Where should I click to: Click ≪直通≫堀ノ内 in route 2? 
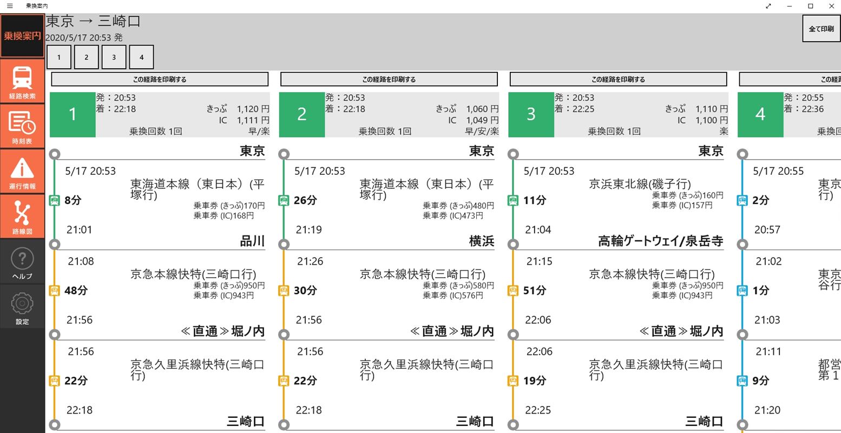pyautogui.click(x=452, y=331)
